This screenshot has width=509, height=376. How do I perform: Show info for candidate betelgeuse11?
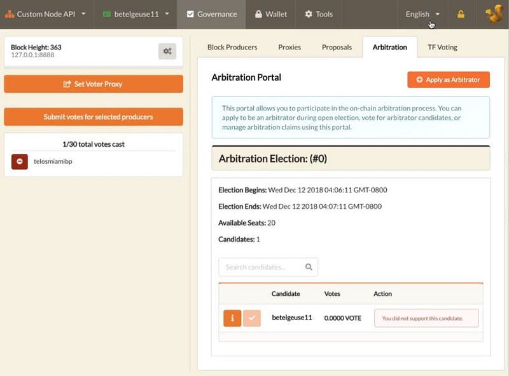(x=232, y=318)
